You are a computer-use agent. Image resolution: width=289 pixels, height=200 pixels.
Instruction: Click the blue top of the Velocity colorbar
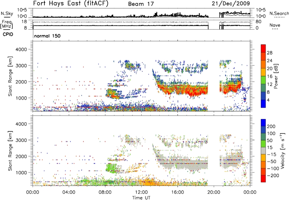(x=263, y=122)
